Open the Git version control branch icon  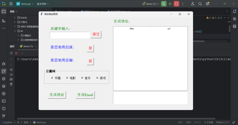(x=4, y=116)
